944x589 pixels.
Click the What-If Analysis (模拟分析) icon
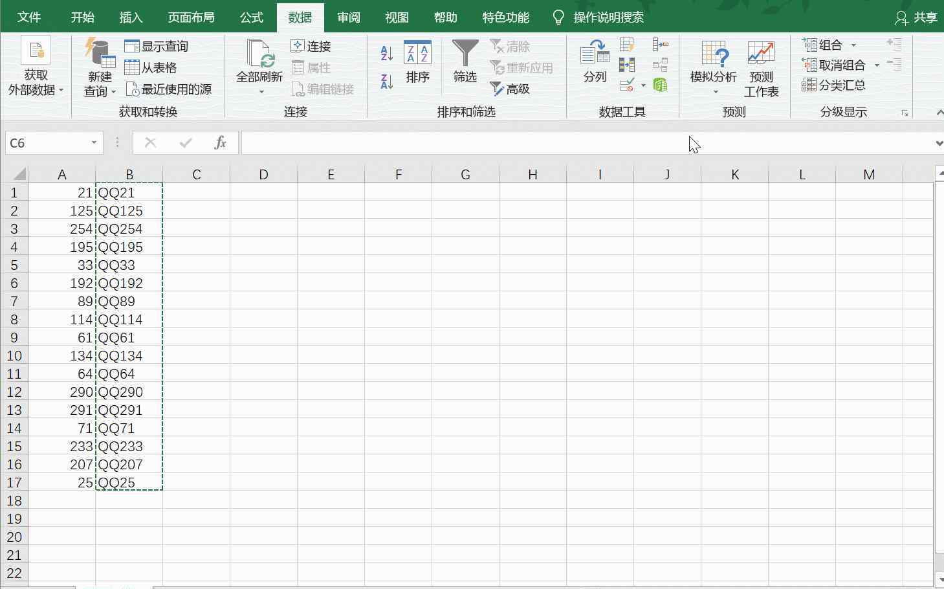point(714,54)
